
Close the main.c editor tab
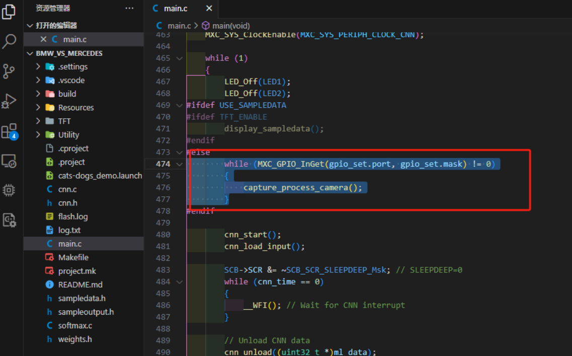click(209, 8)
